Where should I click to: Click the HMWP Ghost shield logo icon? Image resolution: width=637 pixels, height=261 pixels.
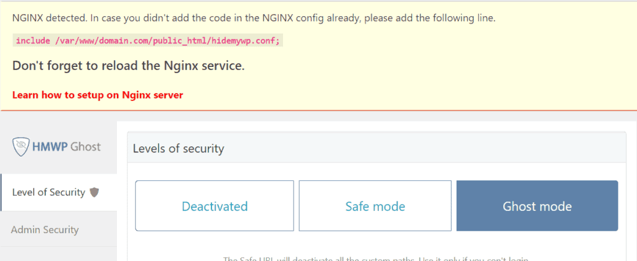point(22,147)
